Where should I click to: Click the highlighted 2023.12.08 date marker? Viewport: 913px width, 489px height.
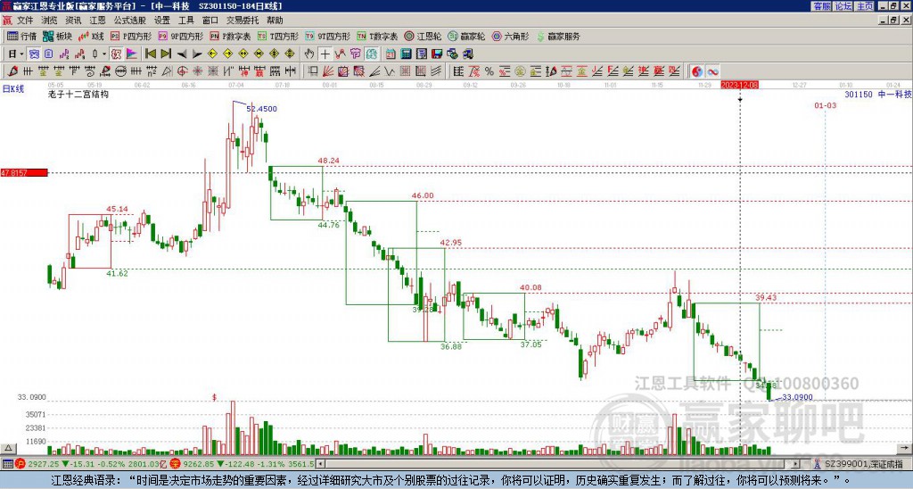point(739,85)
